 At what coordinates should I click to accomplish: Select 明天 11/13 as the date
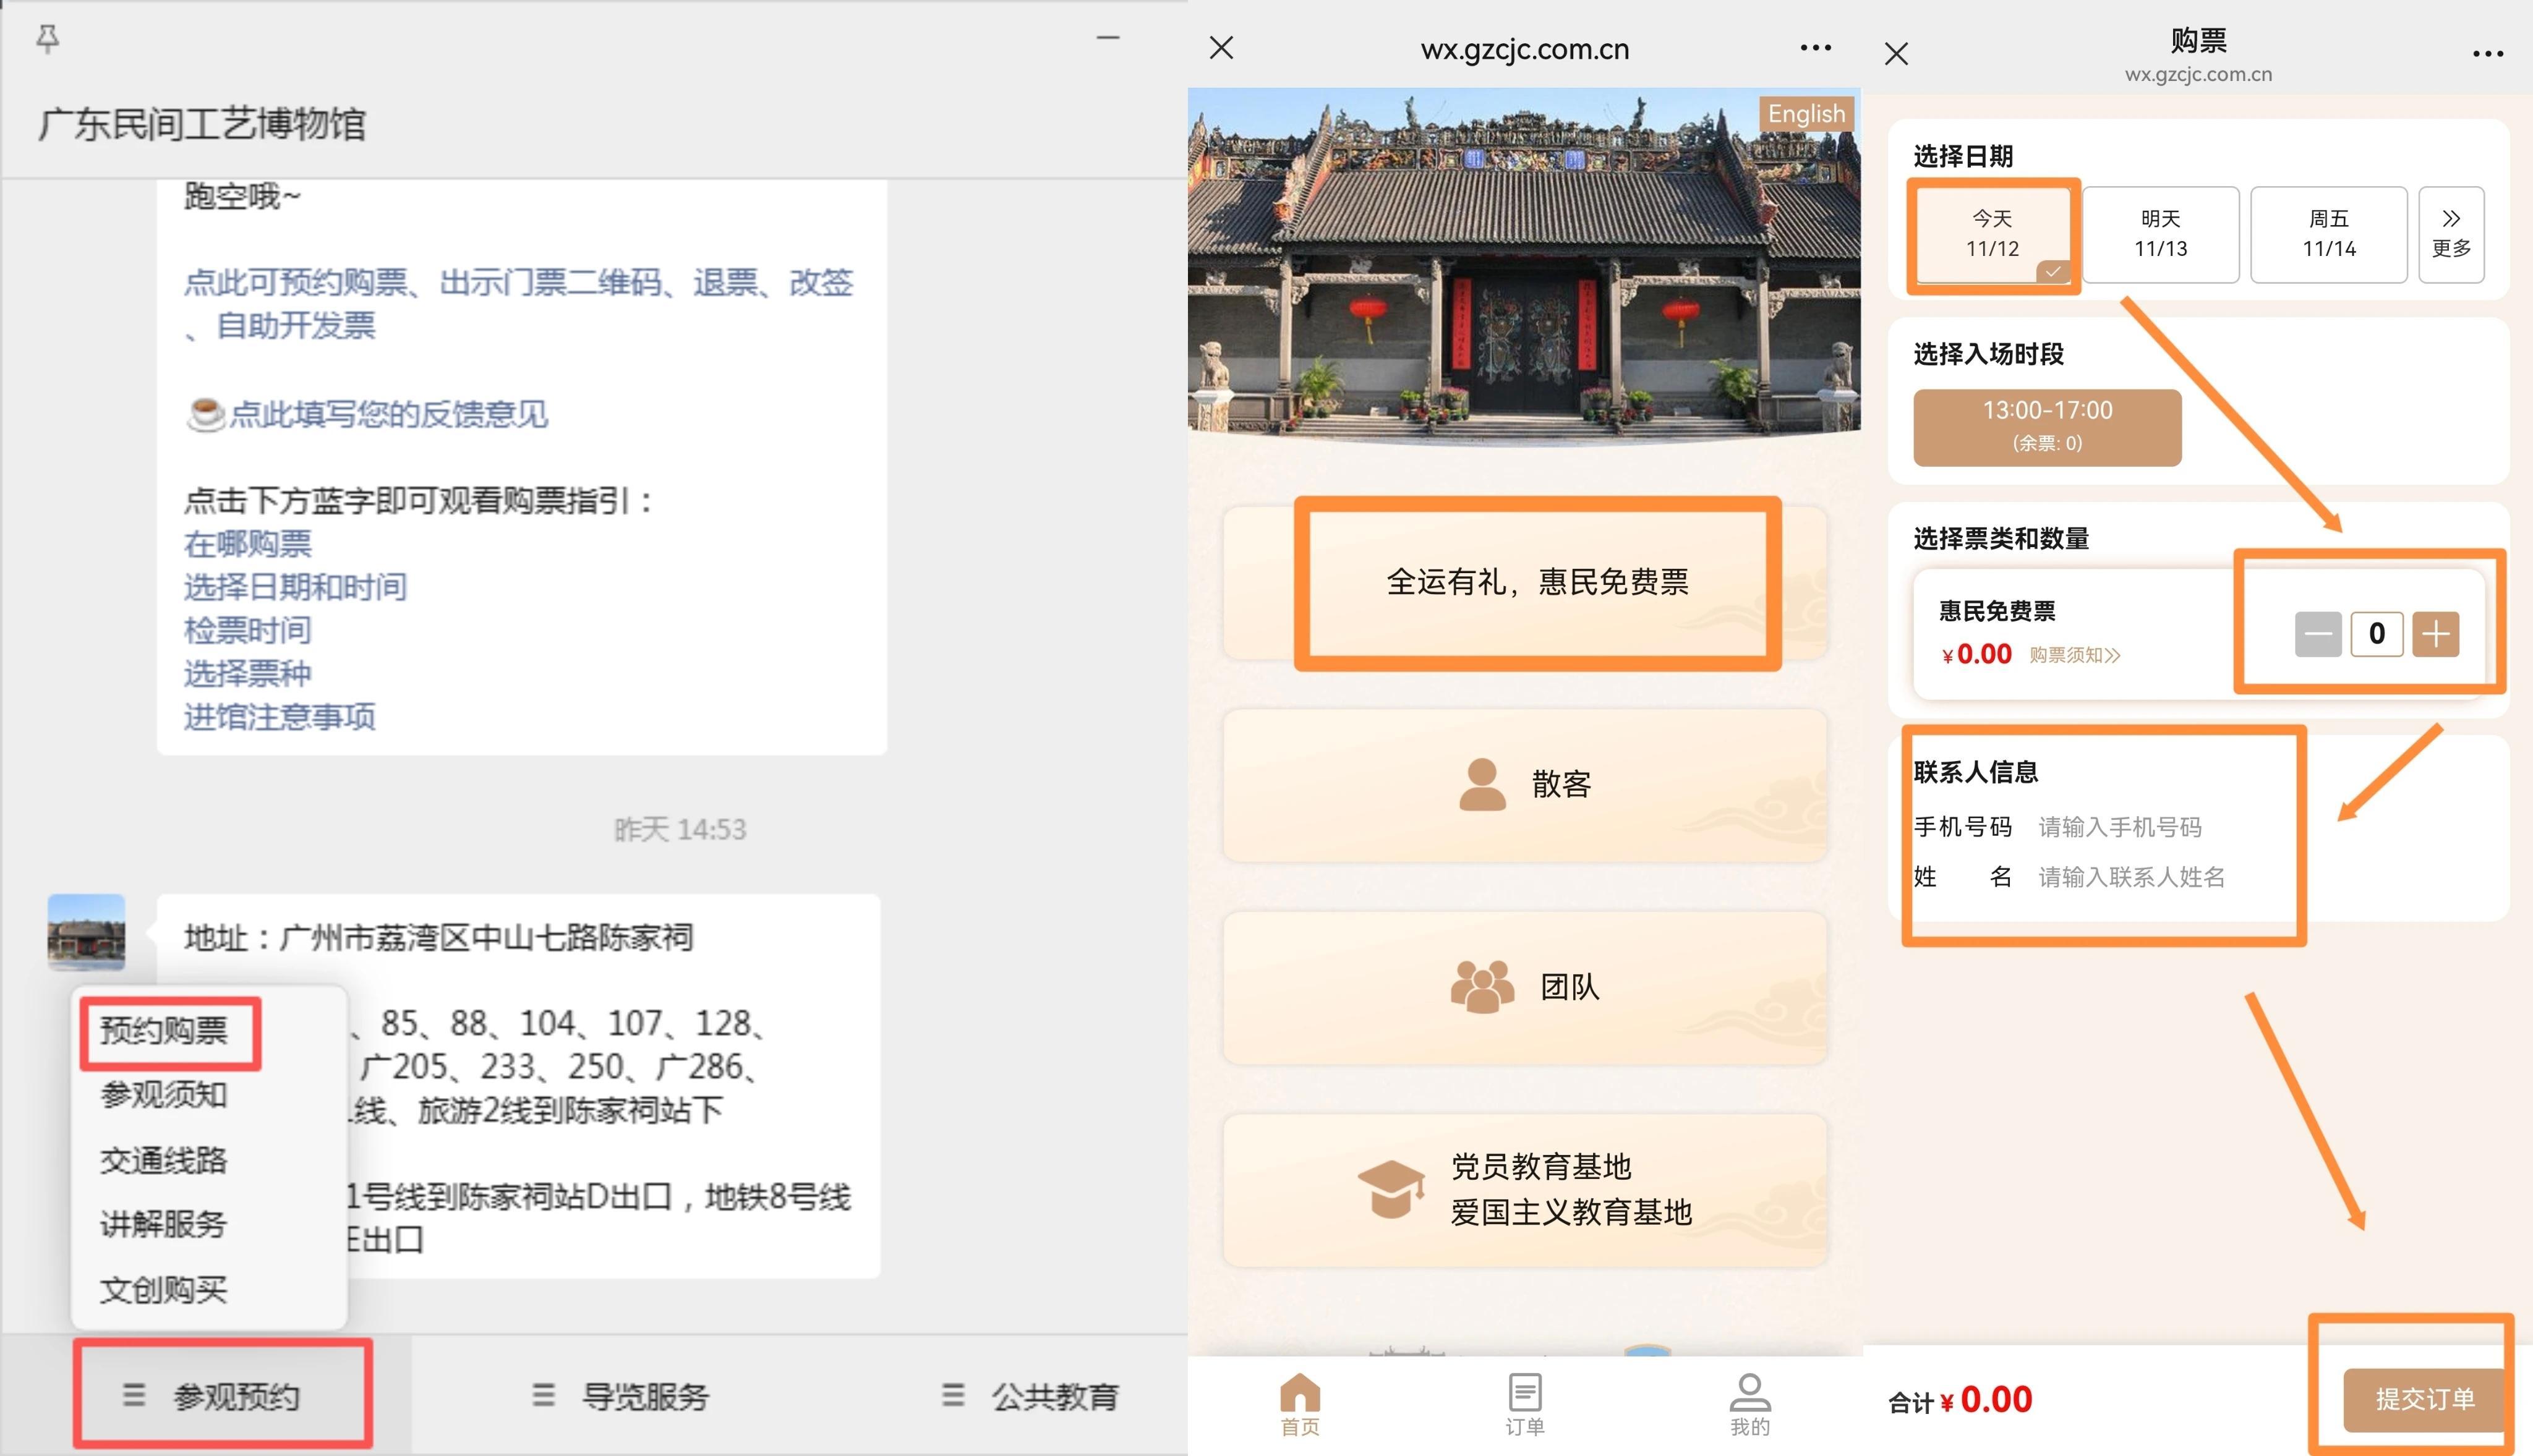(2160, 234)
